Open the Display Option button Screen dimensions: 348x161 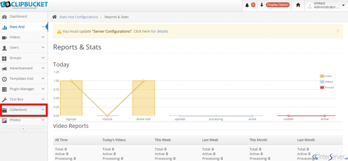[278, 5]
